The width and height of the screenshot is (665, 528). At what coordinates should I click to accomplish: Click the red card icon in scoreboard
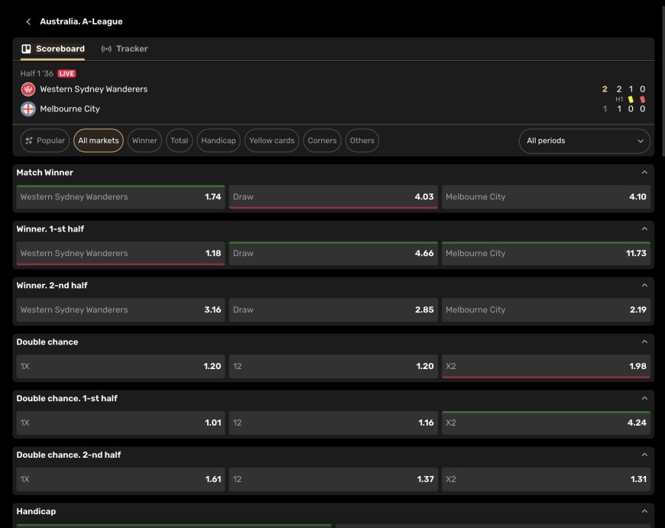pos(643,99)
